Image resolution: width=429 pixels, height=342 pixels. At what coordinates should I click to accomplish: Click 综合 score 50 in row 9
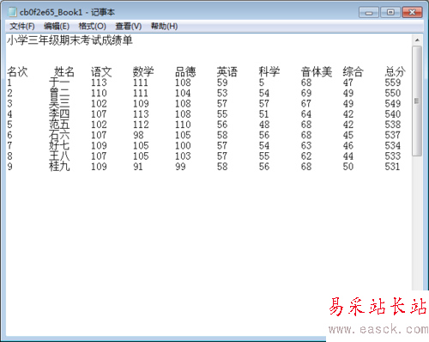pos(348,167)
